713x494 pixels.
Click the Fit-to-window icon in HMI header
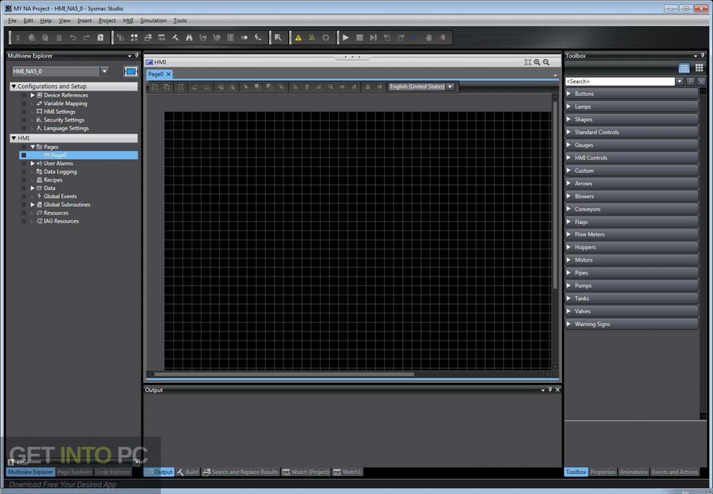click(528, 62)
